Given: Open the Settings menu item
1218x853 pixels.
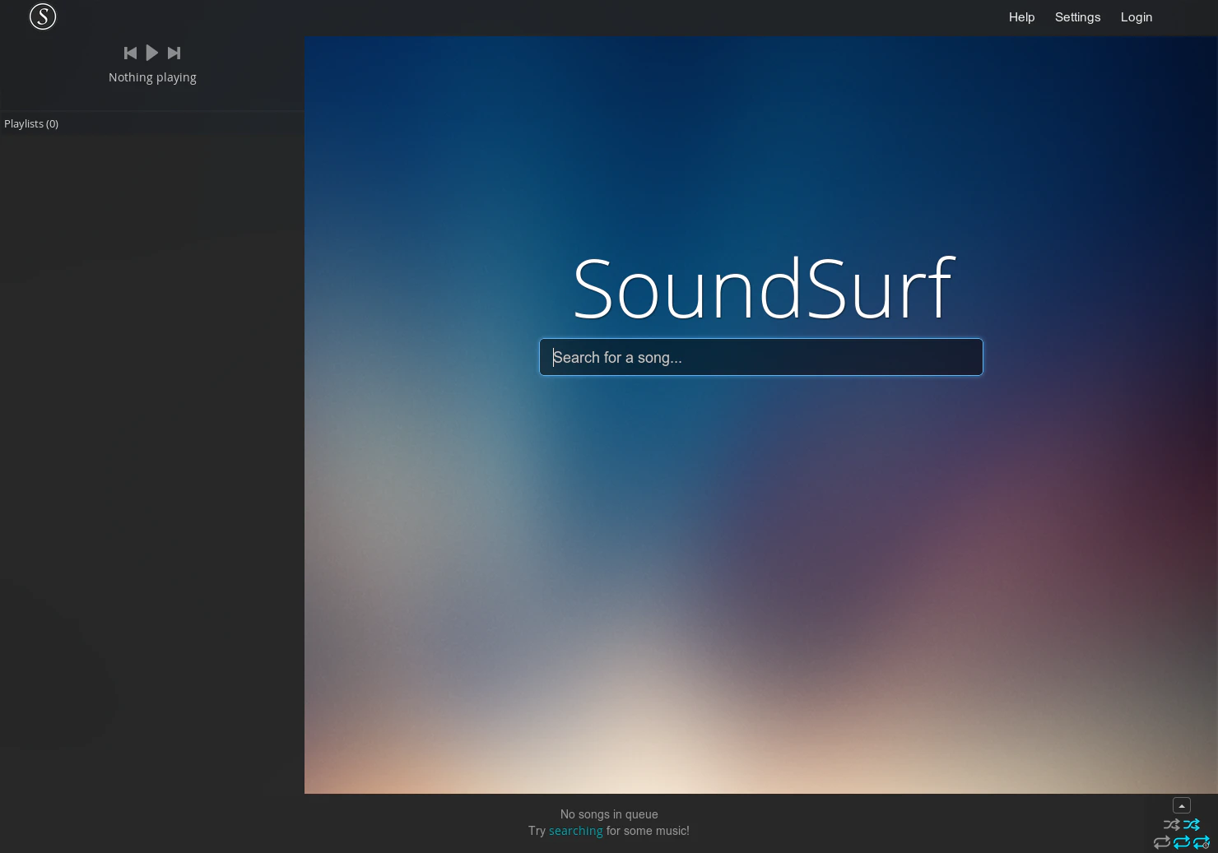Looking at the screenshot, I should coord(1077,17).
